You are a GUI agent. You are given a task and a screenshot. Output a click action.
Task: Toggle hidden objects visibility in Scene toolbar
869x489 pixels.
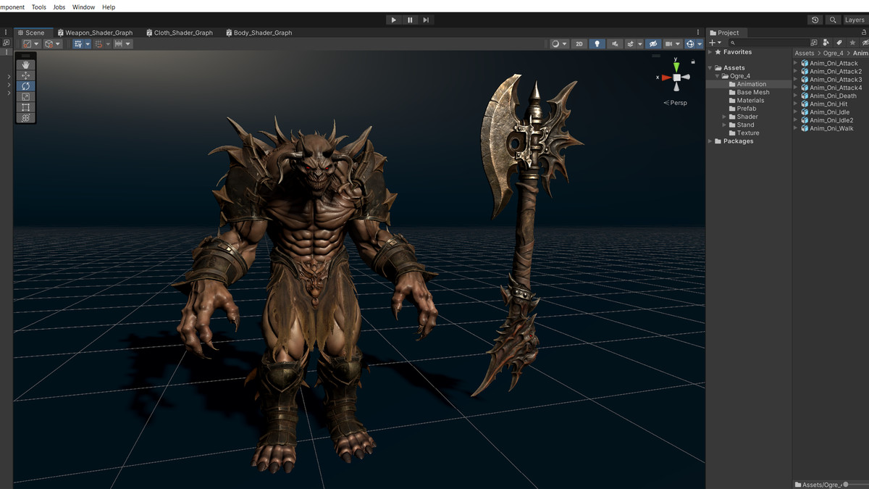point(652,43)
